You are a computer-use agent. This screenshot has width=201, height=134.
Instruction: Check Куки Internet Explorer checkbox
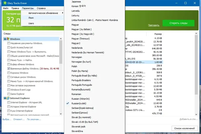[9, 111]
